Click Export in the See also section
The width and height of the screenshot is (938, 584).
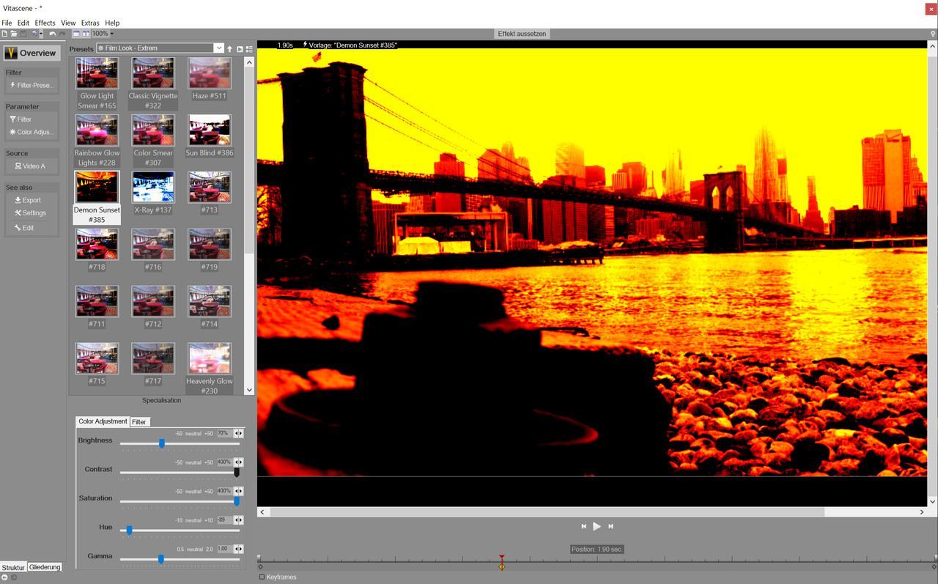click(x=28, y=200)
